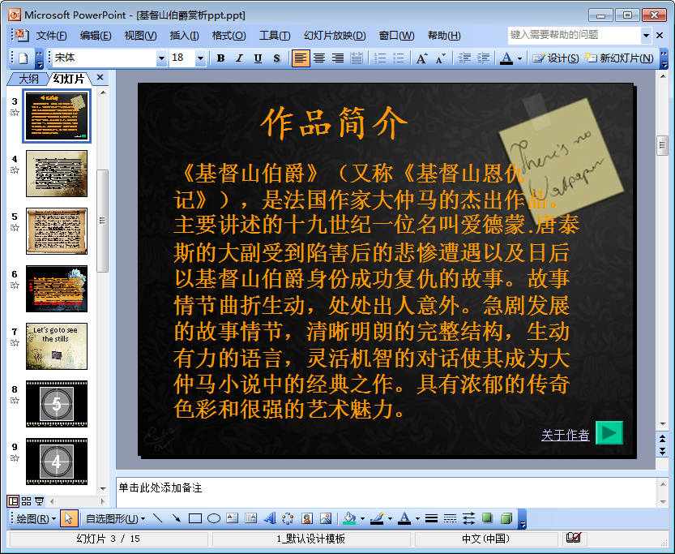Screen dimensions: 675x554
Task: Select the Arrow drawing tool
Action: (176, 518)
